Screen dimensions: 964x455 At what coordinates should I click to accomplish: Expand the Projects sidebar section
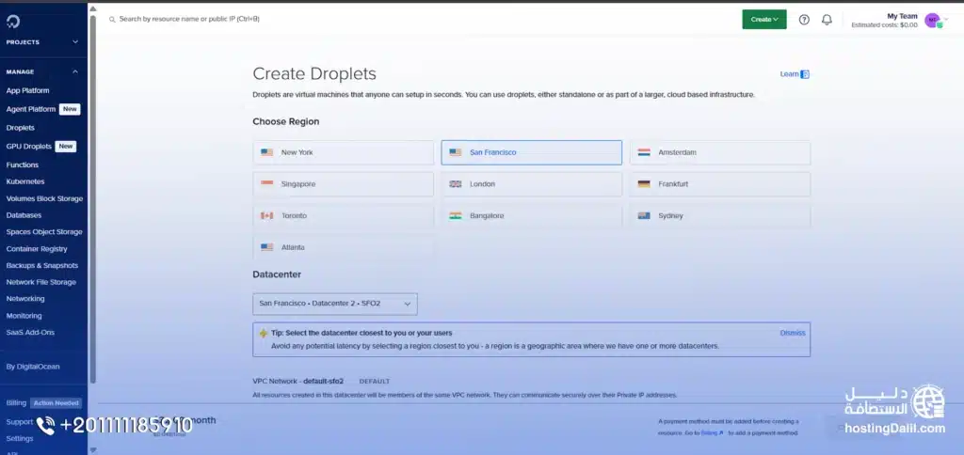click(x=75, y=42)
